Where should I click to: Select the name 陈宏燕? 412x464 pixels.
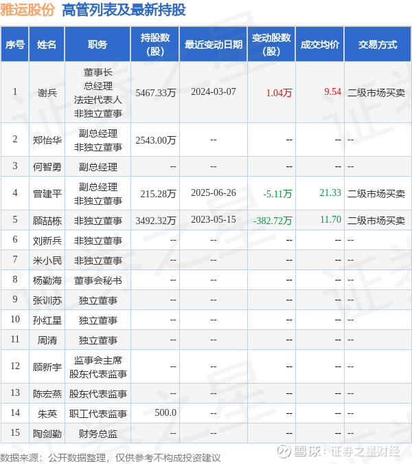point(47,394)
